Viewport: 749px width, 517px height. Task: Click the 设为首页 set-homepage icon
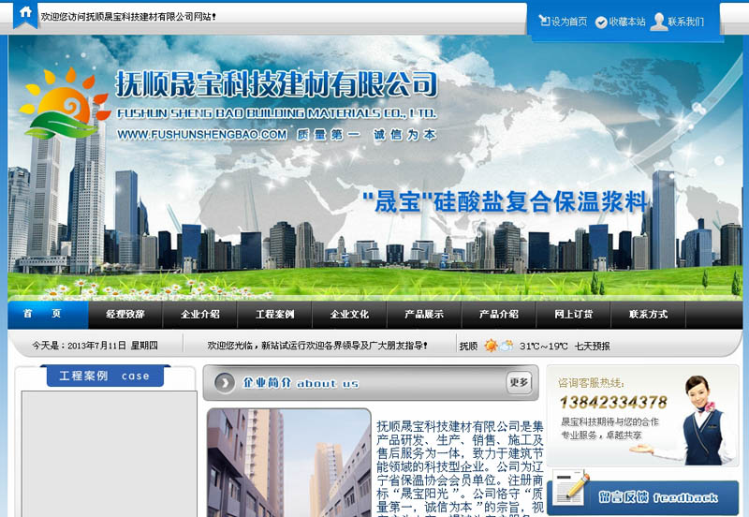click(x=544, y=21)
